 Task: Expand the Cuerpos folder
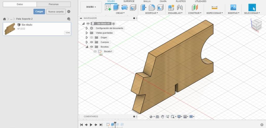[87, 42]
